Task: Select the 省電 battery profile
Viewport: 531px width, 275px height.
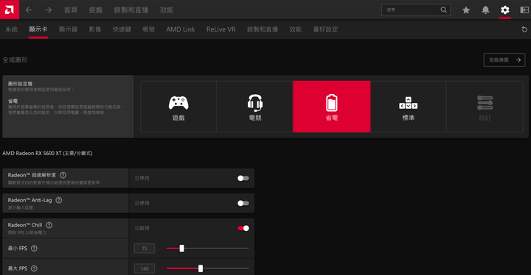Action: [332, 107]
